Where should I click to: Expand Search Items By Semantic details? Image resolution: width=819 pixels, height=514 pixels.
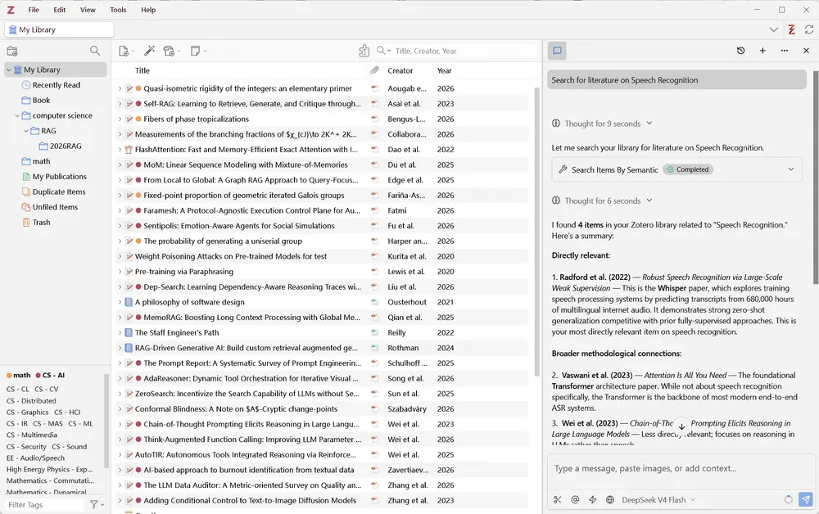pos(791,169)
